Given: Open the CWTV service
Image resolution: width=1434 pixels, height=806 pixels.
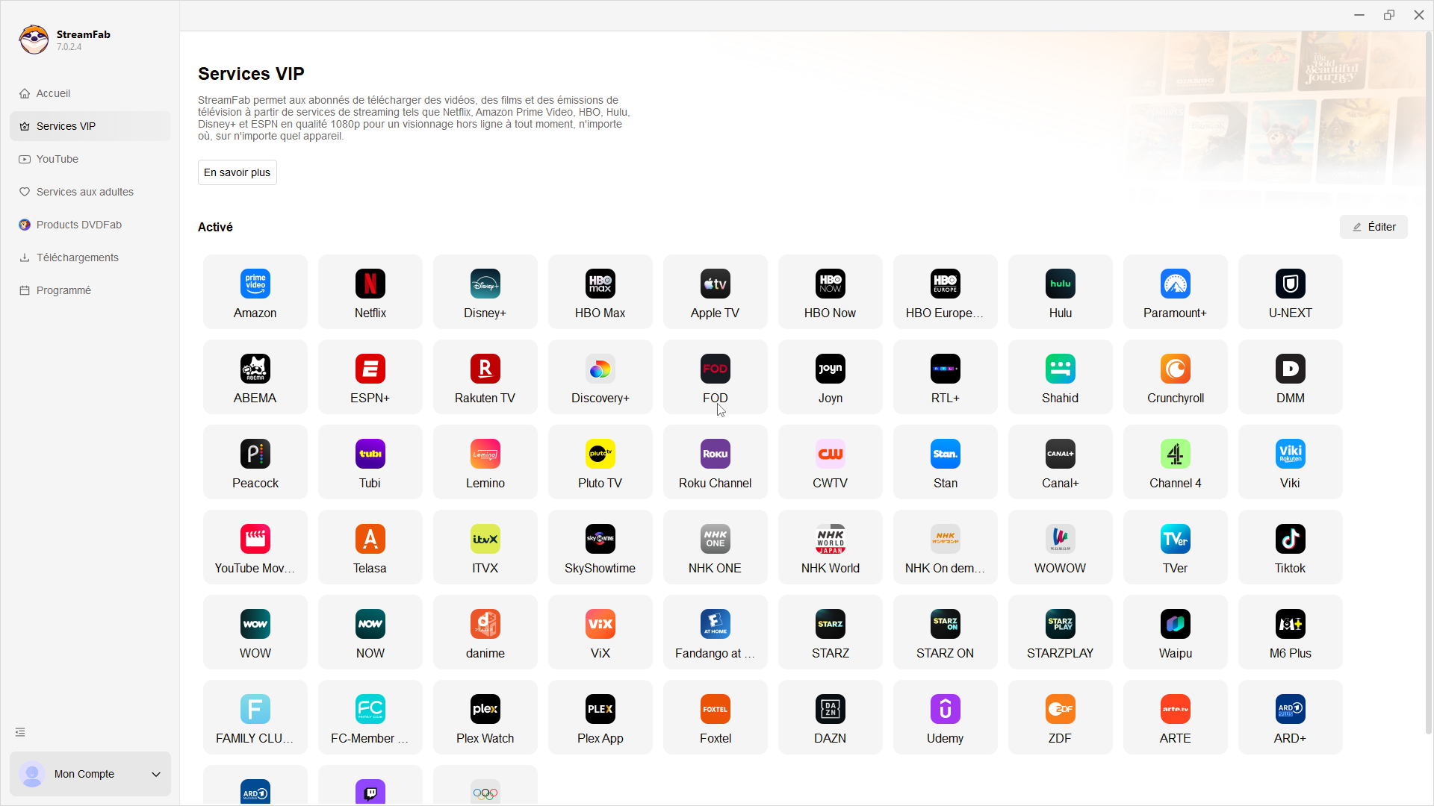Looking at the screenshot, I should [831, 462].
